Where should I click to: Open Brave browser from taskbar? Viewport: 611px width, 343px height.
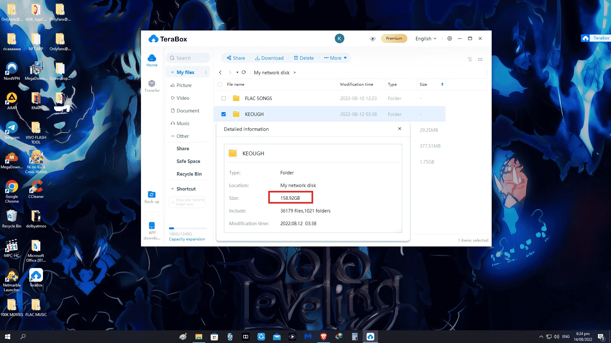point(324,337)
